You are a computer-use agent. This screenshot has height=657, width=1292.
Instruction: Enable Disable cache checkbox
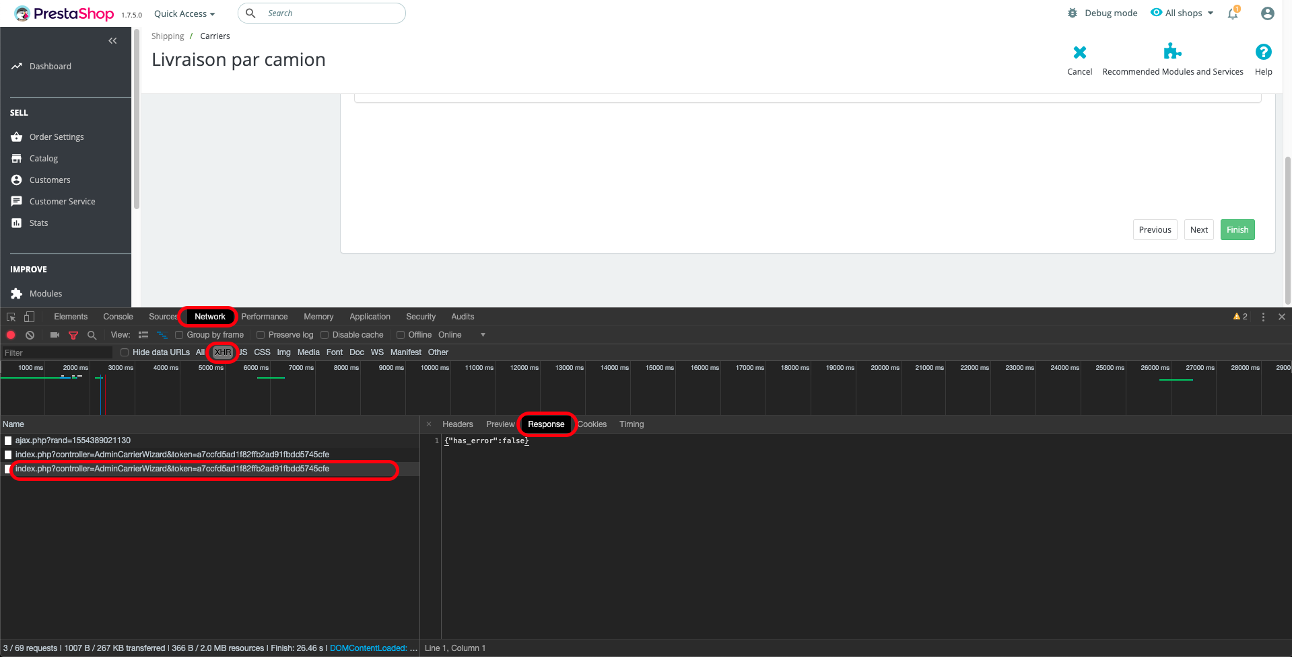point(325,335)
